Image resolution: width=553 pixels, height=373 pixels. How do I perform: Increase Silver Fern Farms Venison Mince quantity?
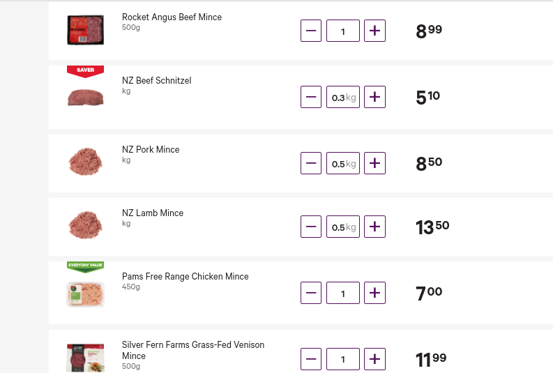coord(374,359)
